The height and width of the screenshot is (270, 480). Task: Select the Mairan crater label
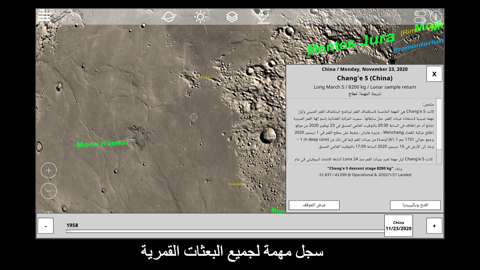click(x=271, y=138)
